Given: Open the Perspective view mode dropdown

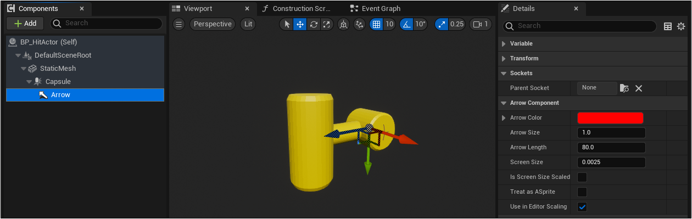Looking at the screenshot, I should pos(213,24).
